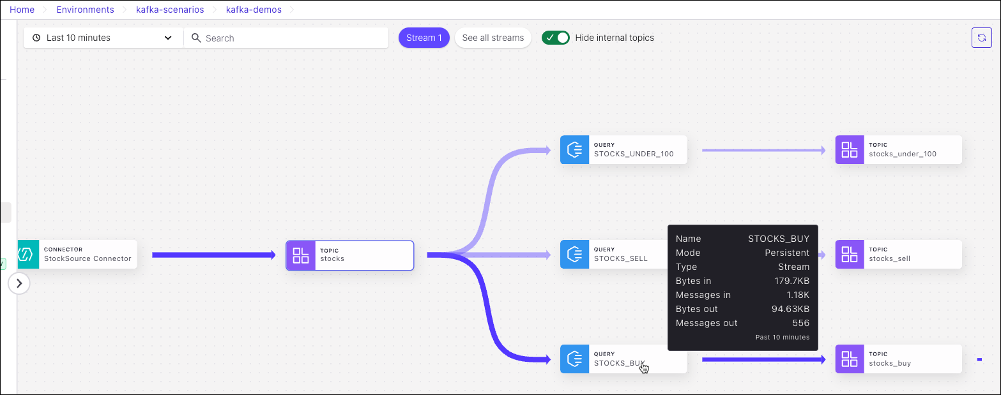Open the stocks_under_100 topic icon
1001x395 pixels.
(850, 150)
